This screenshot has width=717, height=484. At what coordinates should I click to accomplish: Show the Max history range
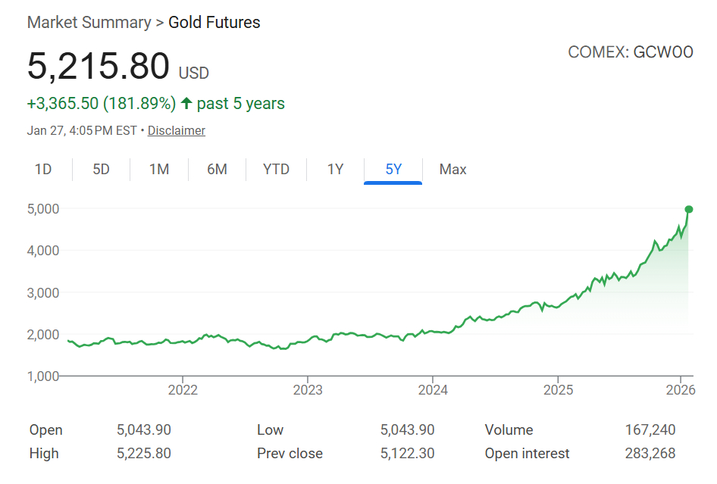click(x=452, y=169)
